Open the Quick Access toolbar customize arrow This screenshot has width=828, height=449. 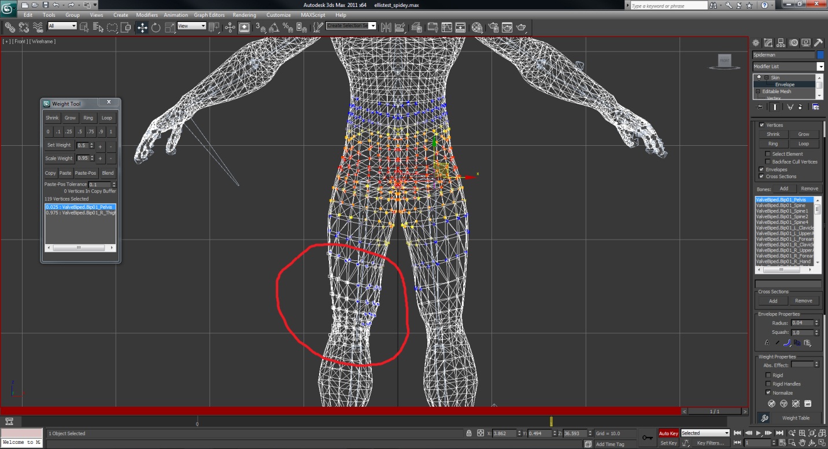pos(95,5)
